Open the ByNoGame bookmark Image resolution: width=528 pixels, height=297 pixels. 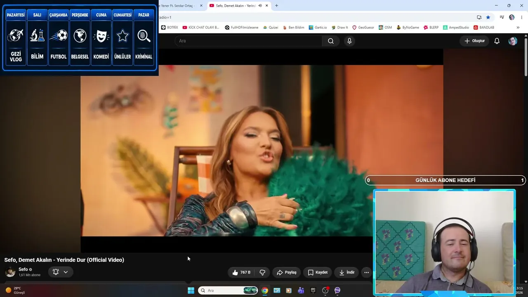tap(408, 28)
